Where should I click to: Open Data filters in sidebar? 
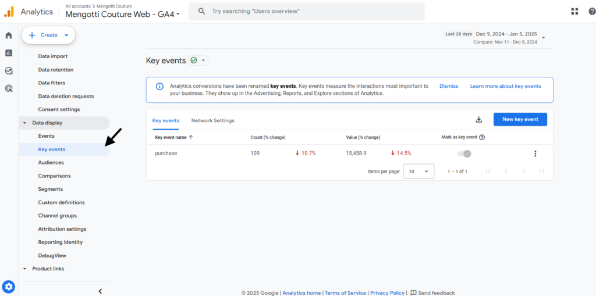51,83
